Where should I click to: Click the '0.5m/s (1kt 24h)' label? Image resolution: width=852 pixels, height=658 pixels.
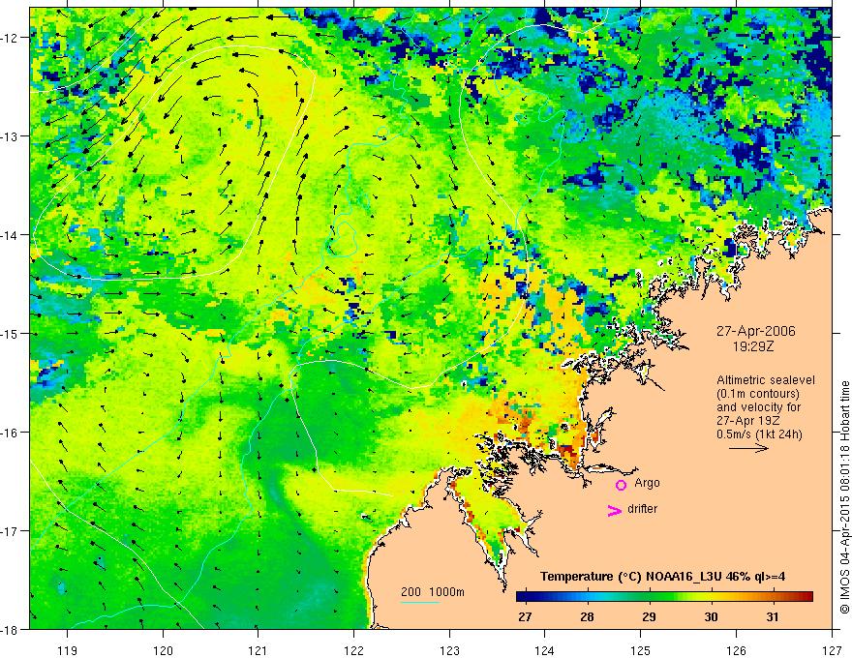(759, 434)
